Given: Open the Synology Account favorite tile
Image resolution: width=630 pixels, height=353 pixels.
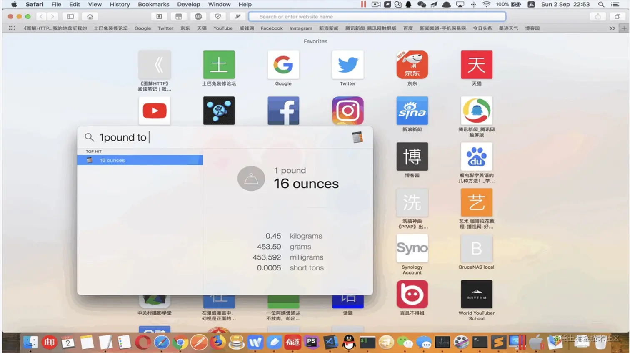Looking at the screenshot, I should (412, 248).
